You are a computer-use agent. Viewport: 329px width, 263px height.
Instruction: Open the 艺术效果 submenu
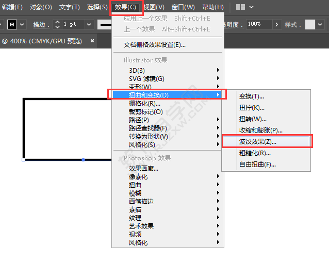pos(168,226)
